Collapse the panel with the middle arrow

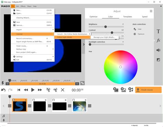pos(84,44)
